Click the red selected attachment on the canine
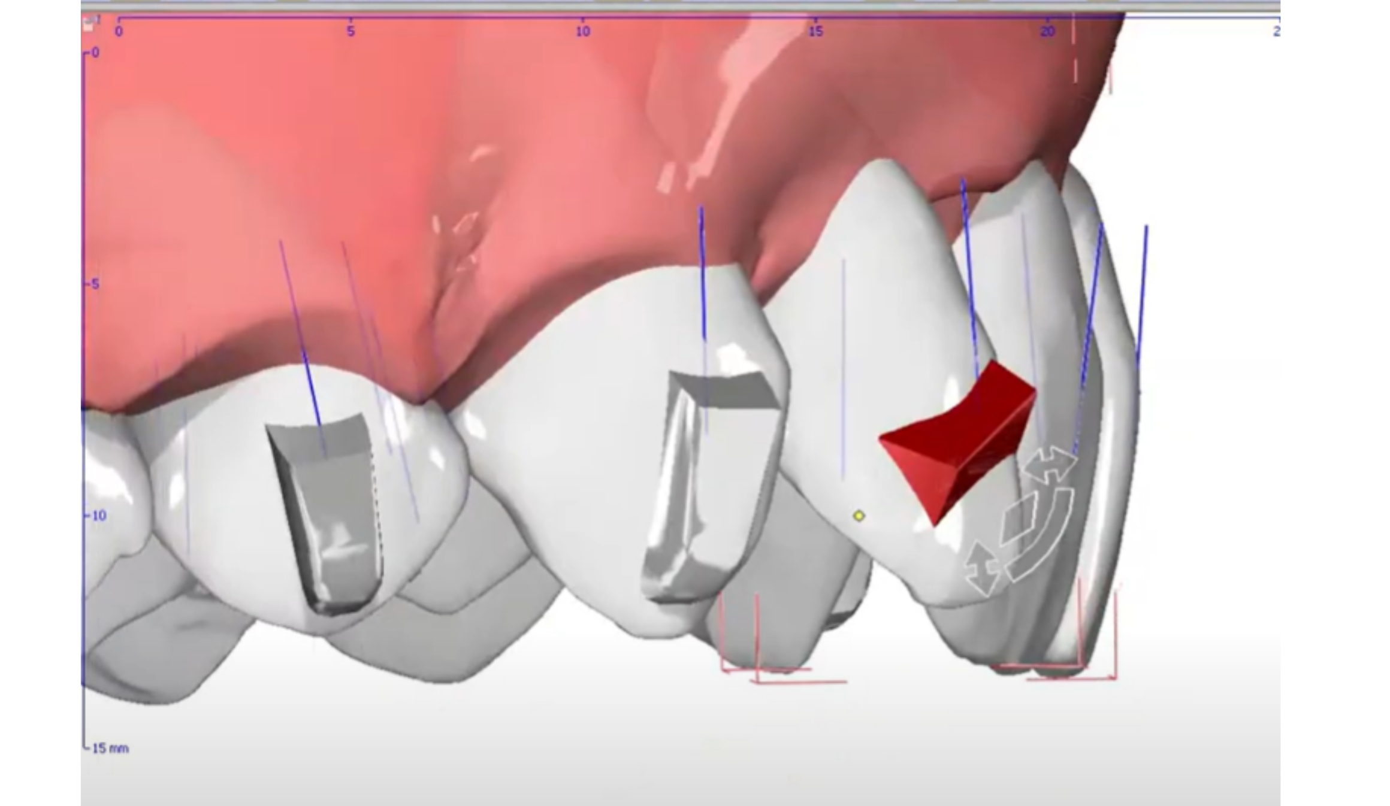1390x806 pixels. coord(953,440)
